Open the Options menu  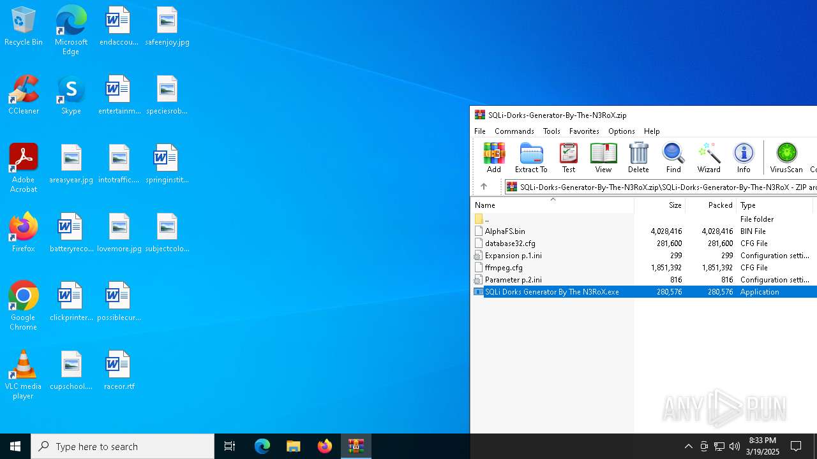click(x=621, y=131)
